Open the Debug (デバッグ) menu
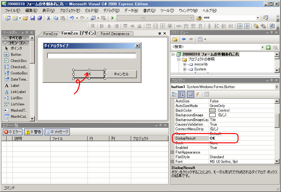 [111, 11]
